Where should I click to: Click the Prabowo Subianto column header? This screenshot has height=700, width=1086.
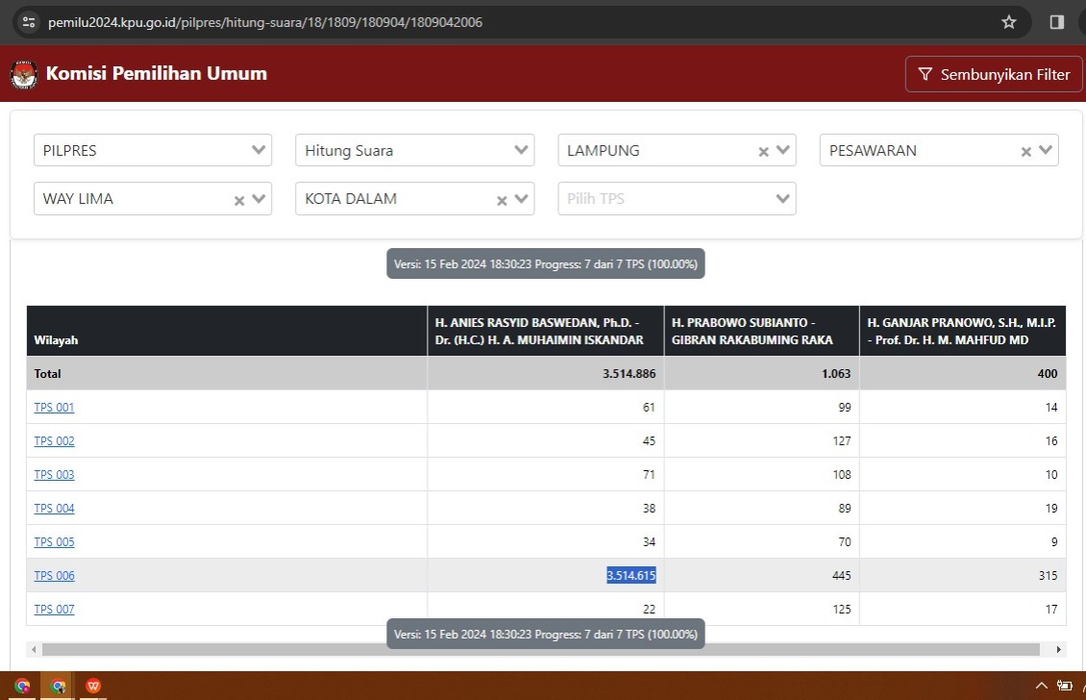(x=762, y=332)
